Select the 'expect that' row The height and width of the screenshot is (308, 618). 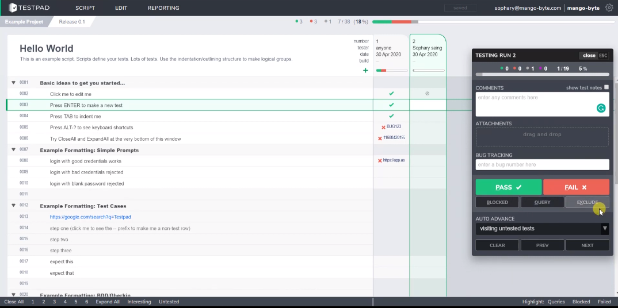189,272
